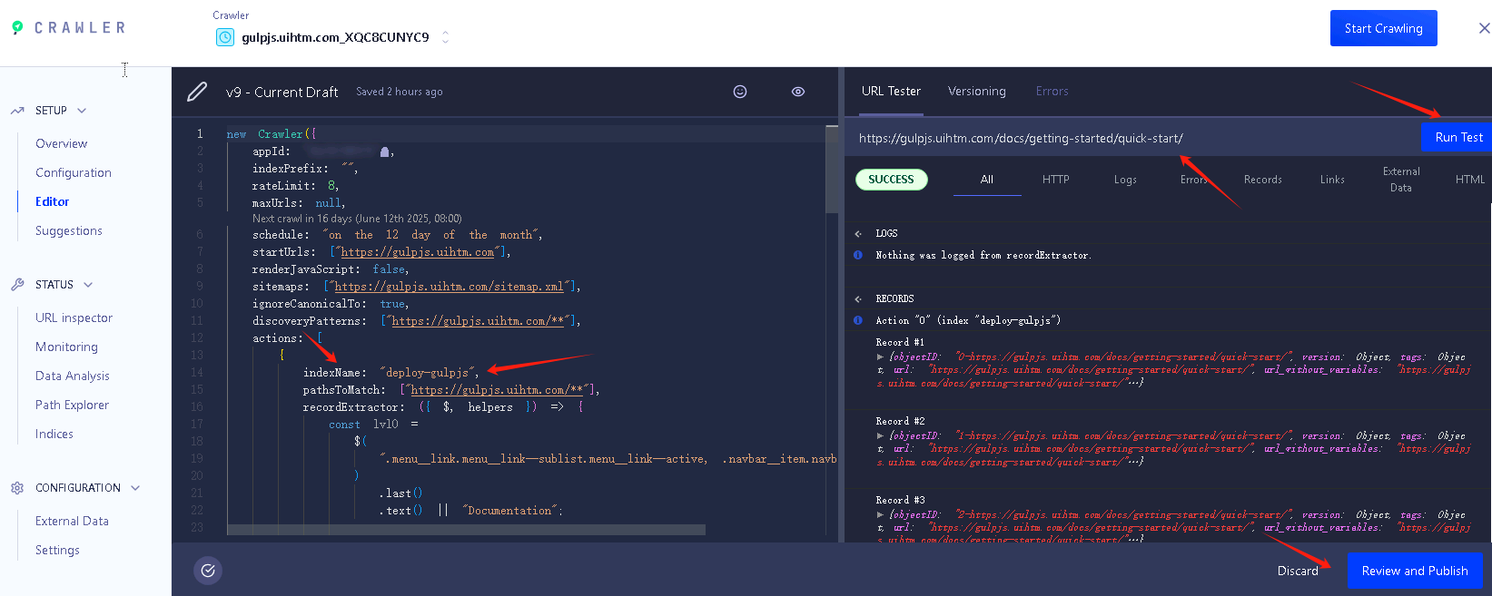
Task: Click the checkmark validation icon at bottom
Action: (x=208, y=571)
